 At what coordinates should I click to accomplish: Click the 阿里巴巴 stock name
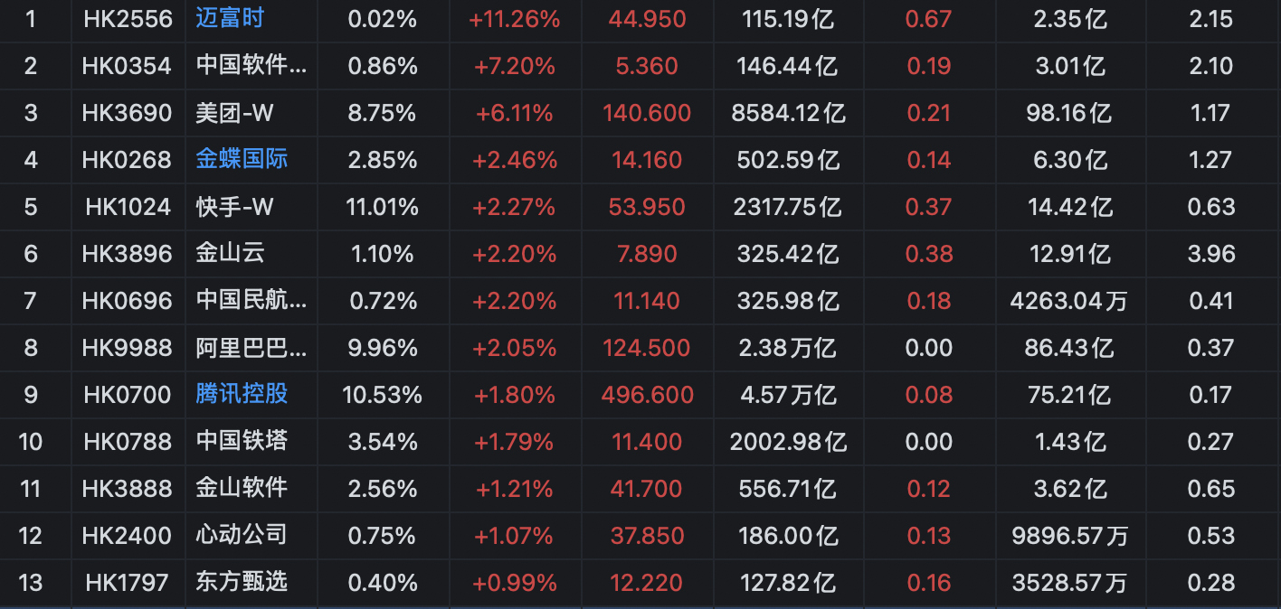point(251,348)
